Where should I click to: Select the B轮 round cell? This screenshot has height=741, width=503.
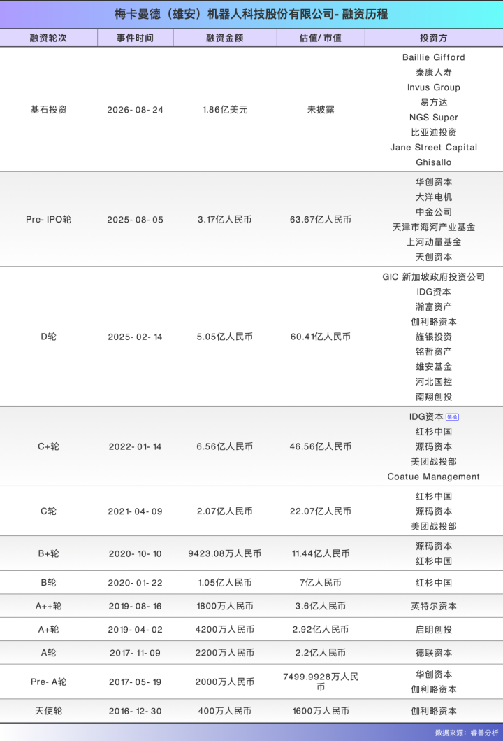coord(49,582)
